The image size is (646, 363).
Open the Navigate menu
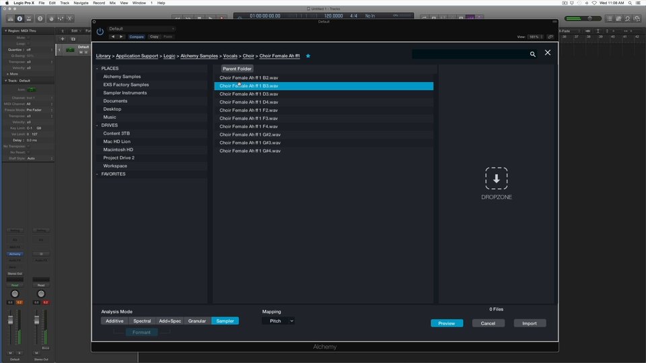(81, 3)
